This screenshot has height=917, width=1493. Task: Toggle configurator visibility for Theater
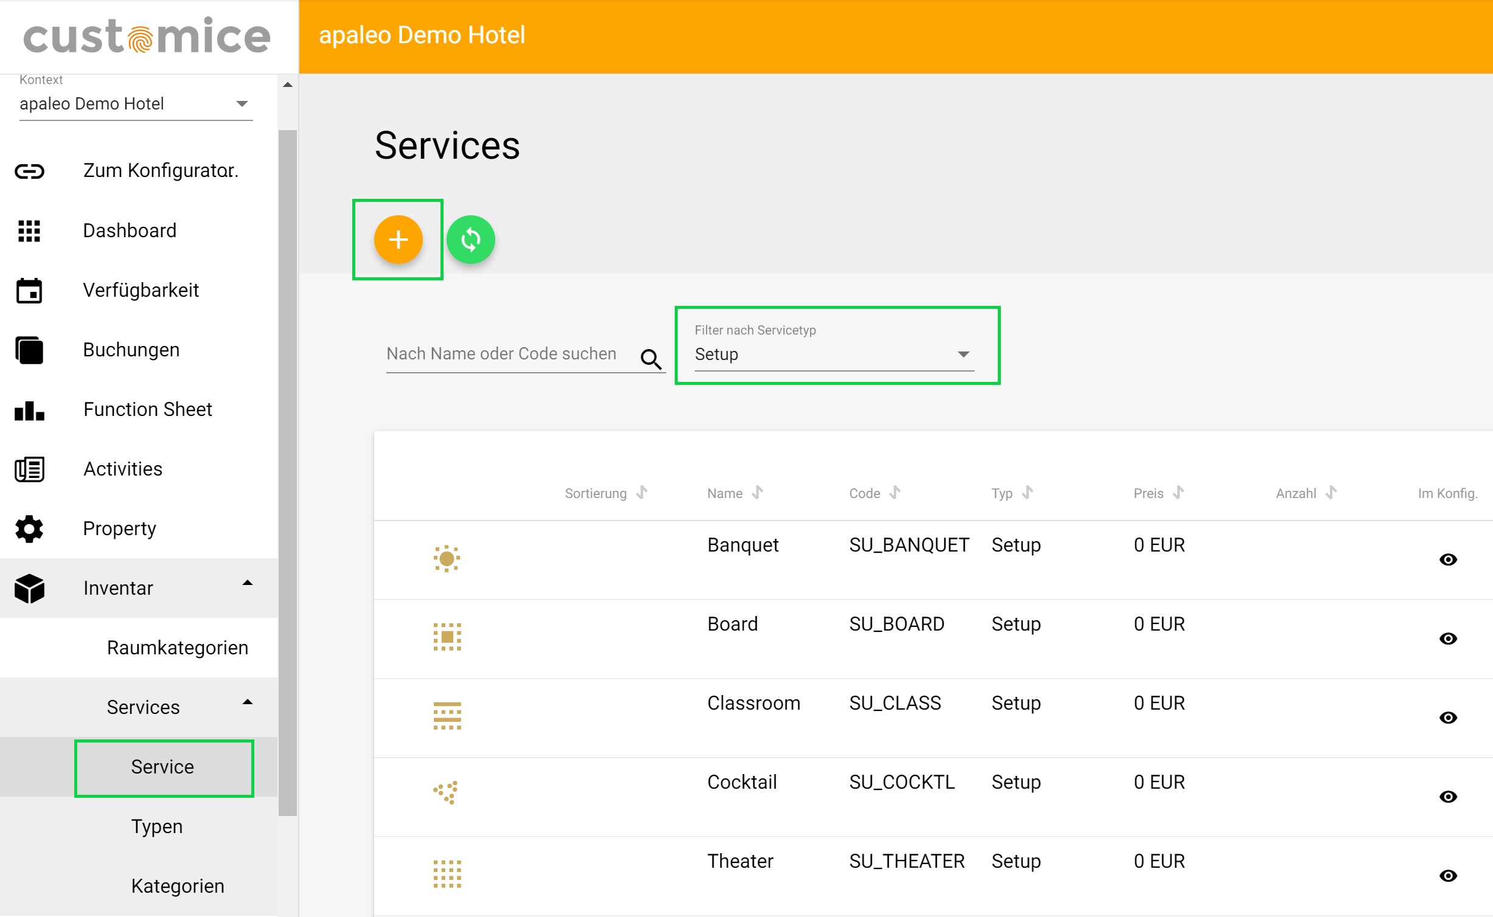pos(1448,876)
